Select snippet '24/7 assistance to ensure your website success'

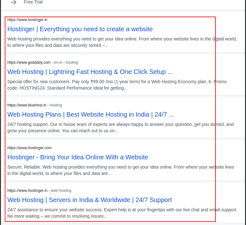122,213
